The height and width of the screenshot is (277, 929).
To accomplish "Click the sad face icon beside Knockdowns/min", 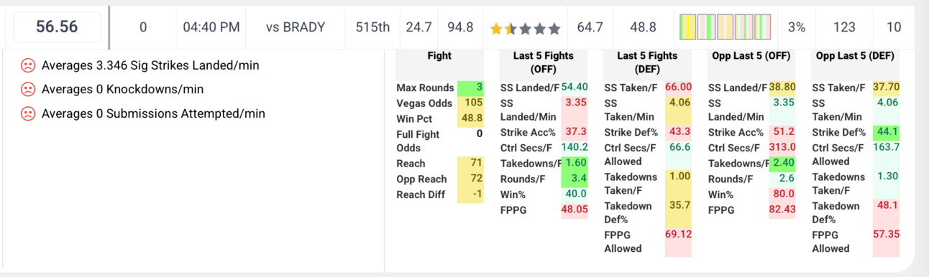I will (27, 90).
